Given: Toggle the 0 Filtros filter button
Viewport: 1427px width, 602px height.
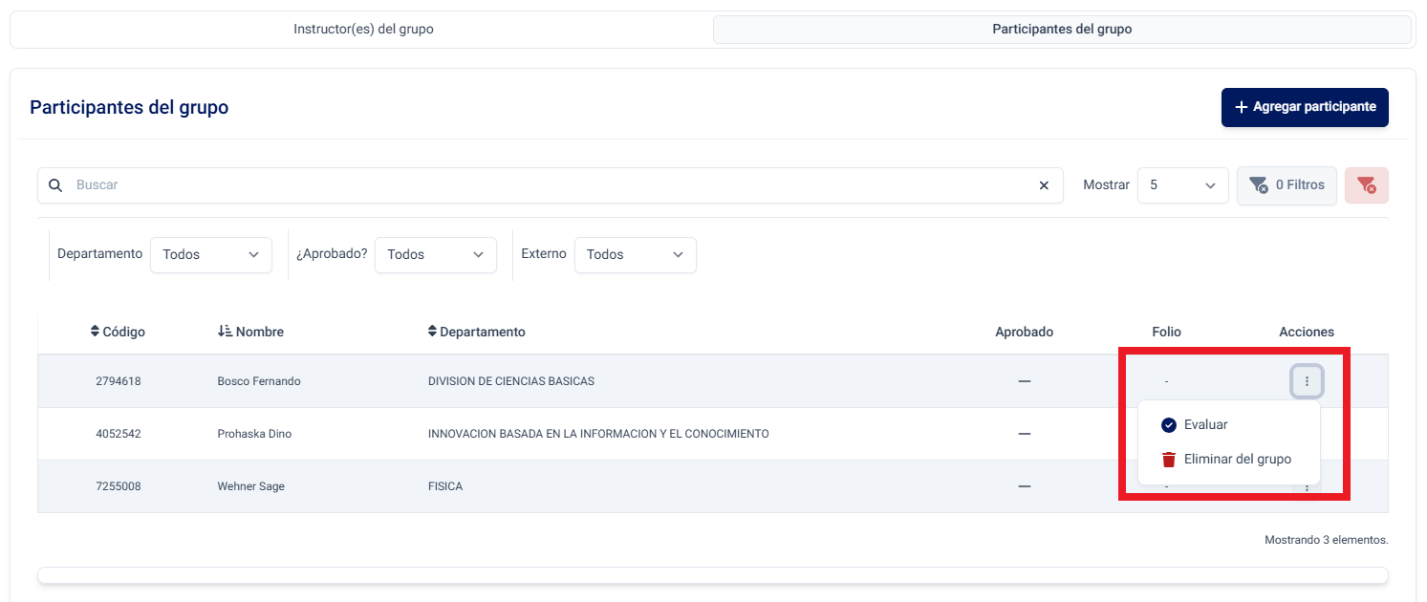Looking at the screenshot, I should pyautogui.click(x=1286, y=185).
